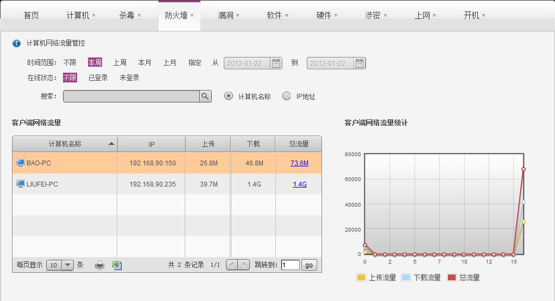Viewport: 555px width, 301px height.
Task: Click the 总流量 red legend swatch
Action: (x=452, y=277)
